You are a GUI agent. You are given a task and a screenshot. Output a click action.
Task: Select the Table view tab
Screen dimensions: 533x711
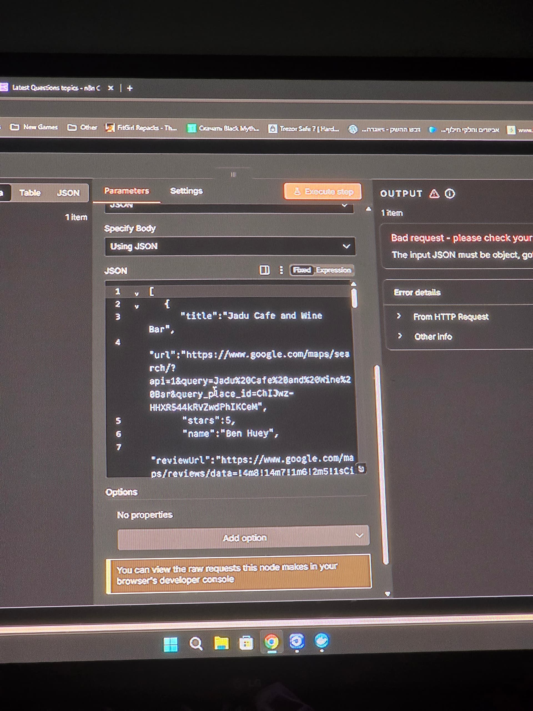[x=30, y=193]
